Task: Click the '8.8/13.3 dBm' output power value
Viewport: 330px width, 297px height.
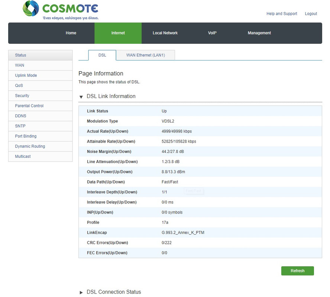Action: tap(173, 172)
